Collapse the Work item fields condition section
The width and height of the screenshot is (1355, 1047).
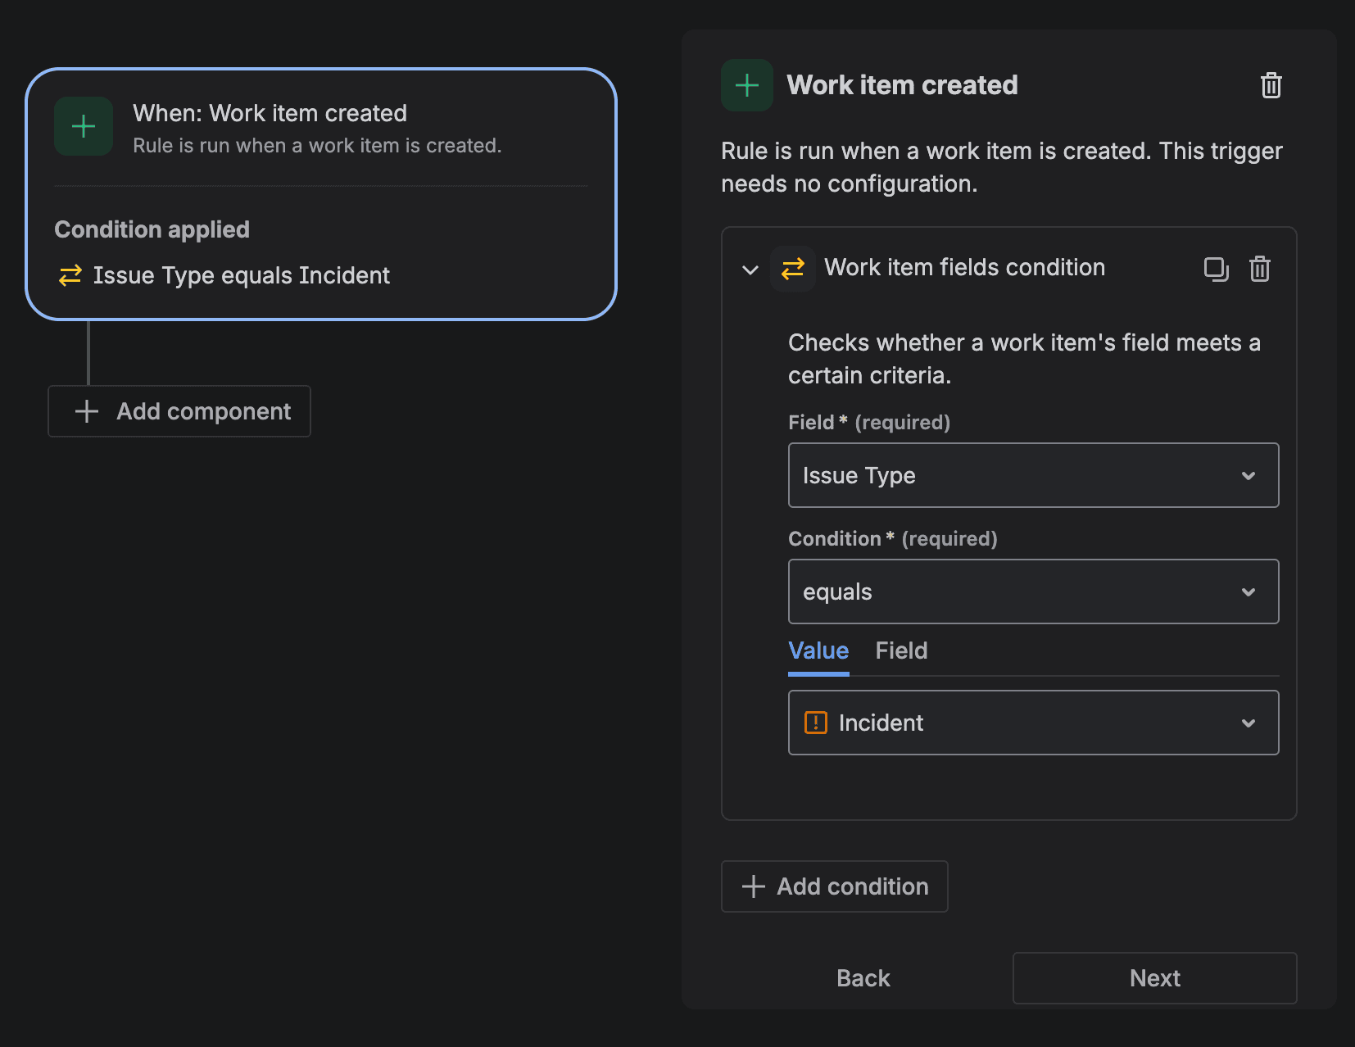tap(749, 269)
